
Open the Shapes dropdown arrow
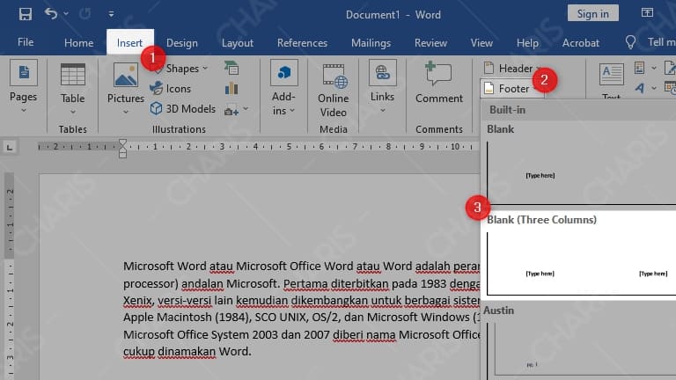pos(205,68)
